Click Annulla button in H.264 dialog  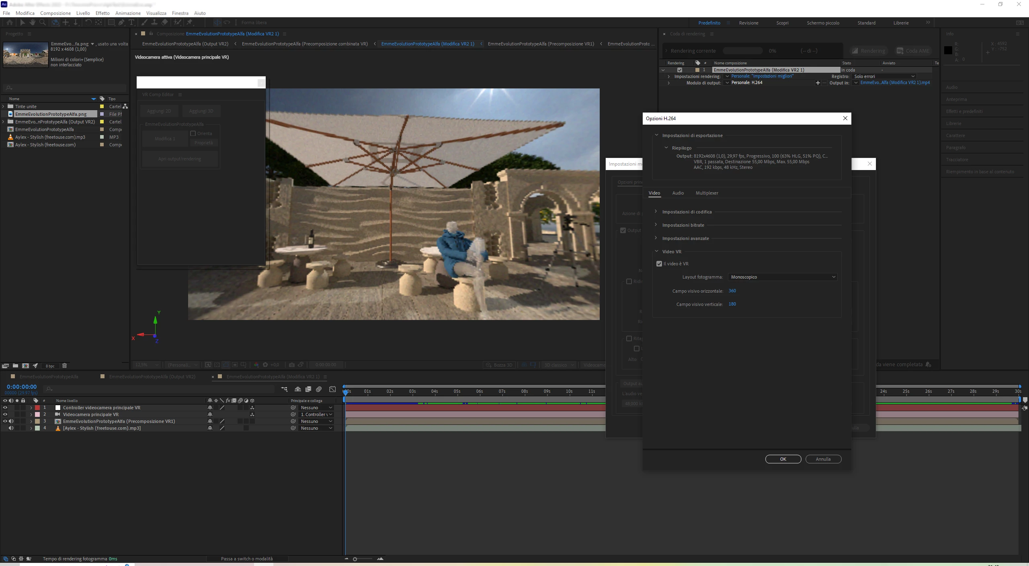pyautogui.click(x=823, y=459)
